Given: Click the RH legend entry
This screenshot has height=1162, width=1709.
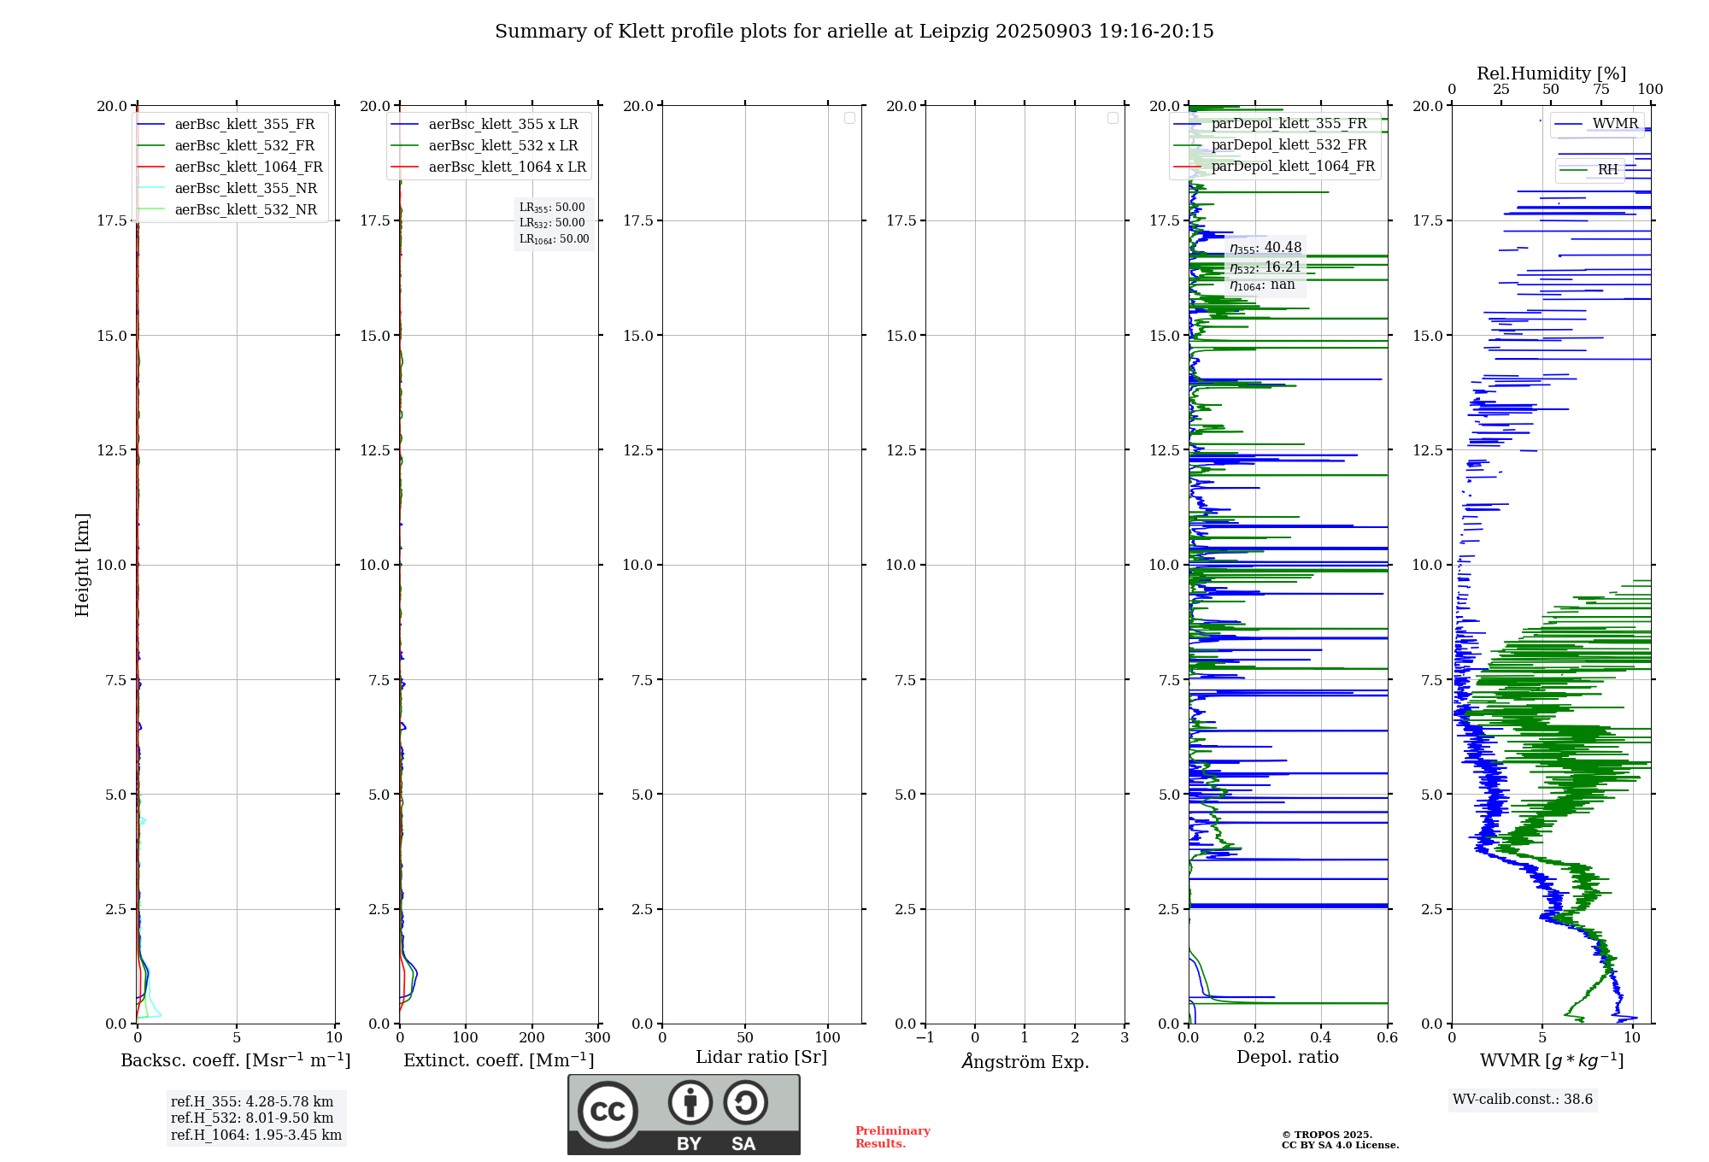Looking at the screenshot, I should 1606,170.
